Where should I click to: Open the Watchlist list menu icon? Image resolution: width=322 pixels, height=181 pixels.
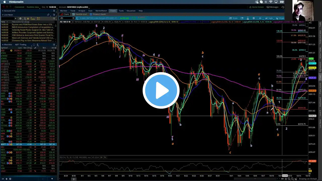tap(54, 44)
